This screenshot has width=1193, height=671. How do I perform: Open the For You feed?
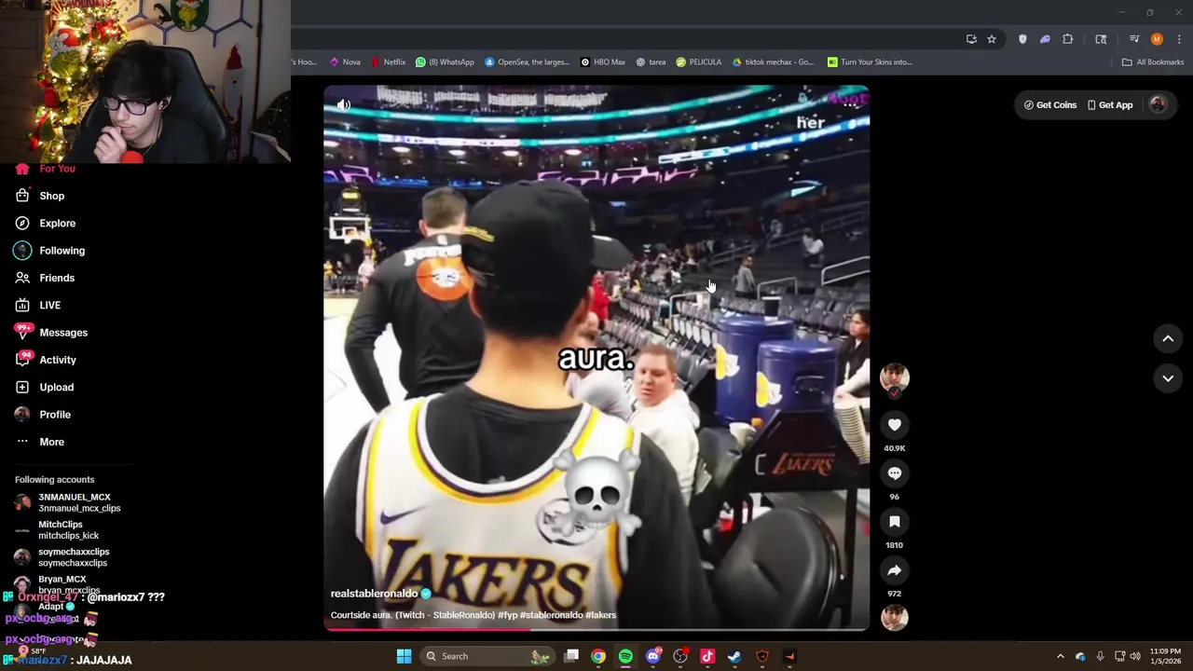(x=45, y=169)
